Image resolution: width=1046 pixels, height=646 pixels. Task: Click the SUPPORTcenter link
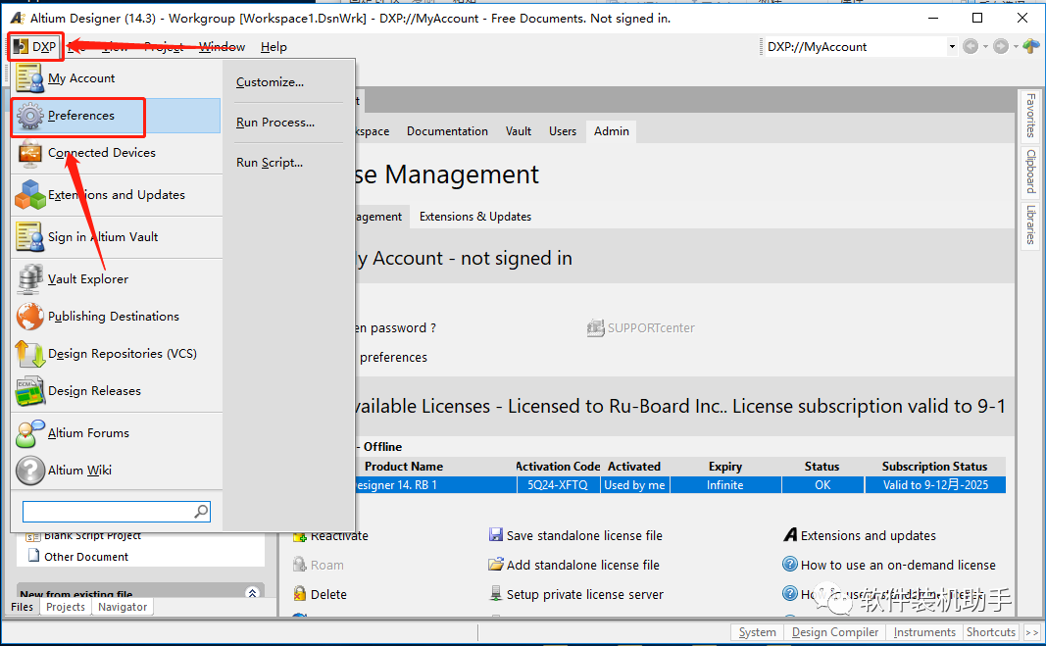pos(650,327)
